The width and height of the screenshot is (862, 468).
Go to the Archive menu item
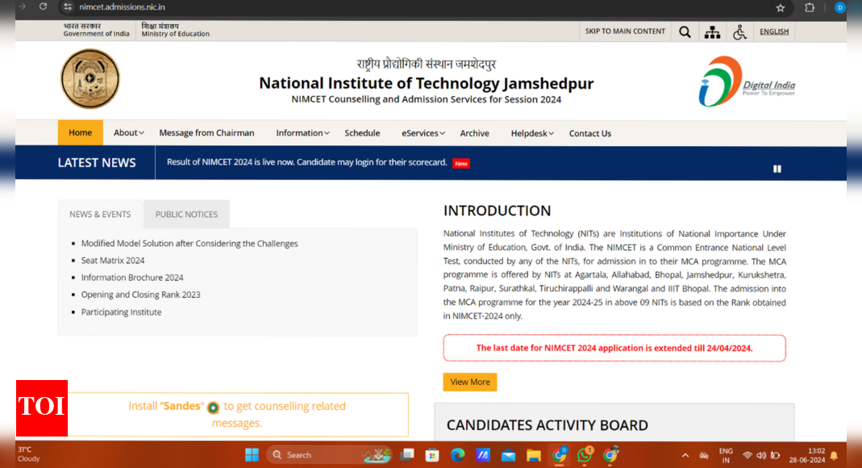pos(474,132)
